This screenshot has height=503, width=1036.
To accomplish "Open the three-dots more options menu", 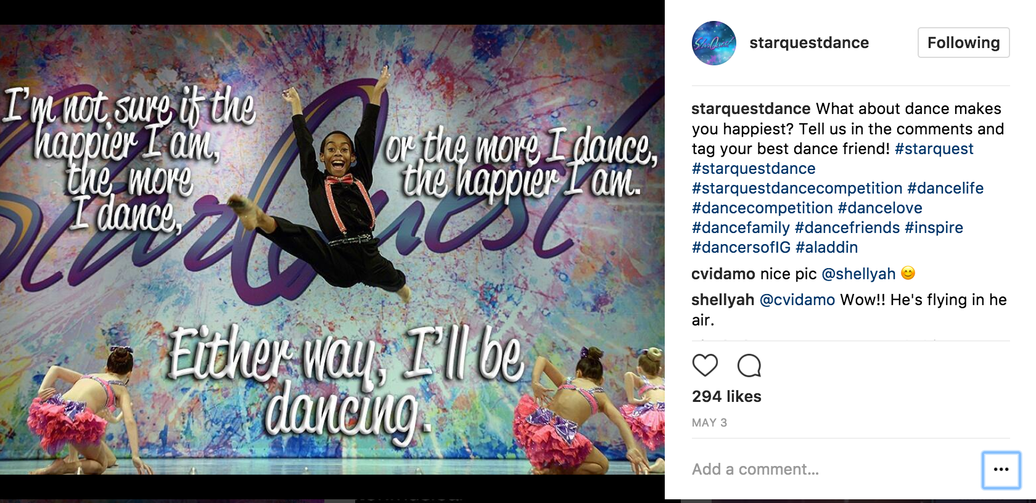I will pyautogui.click(x=1001, y=470).
